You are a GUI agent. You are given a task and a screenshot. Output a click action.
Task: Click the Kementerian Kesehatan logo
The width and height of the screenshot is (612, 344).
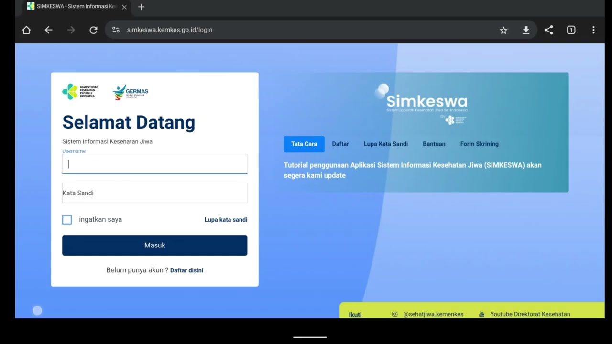point(80,92)
